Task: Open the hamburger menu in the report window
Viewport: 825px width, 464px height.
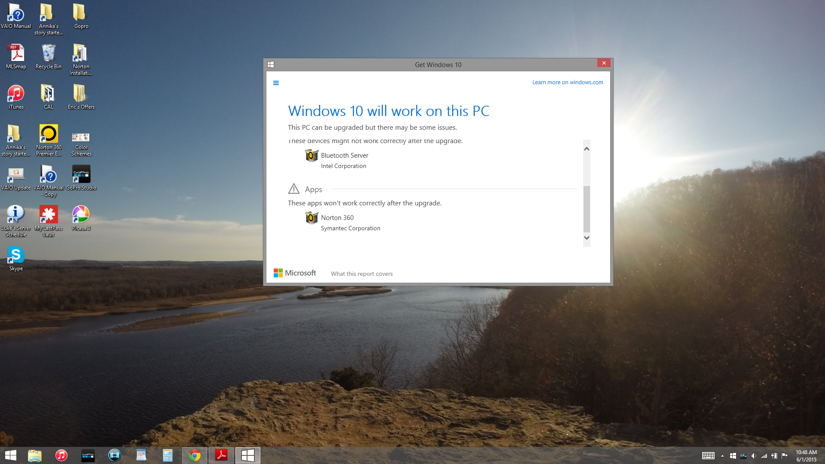Action: click(276, 82)
